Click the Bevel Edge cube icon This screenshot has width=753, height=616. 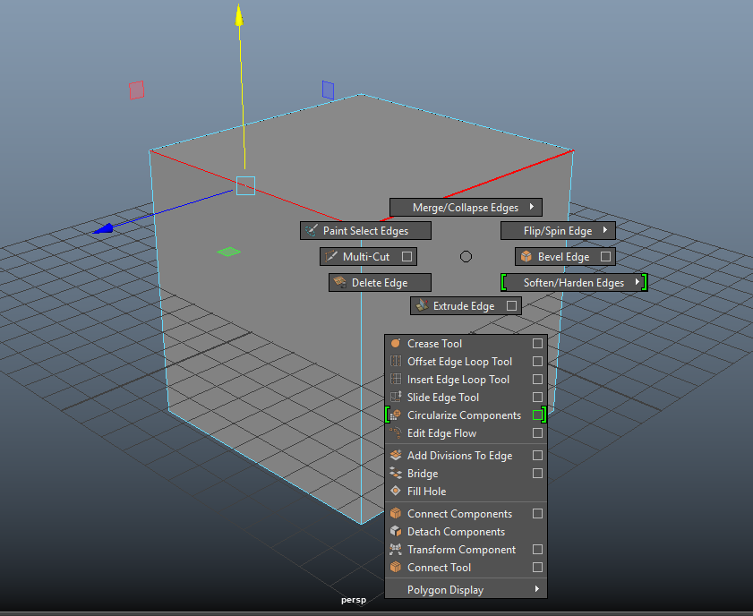pyautogui.click(x=526, y=256)
